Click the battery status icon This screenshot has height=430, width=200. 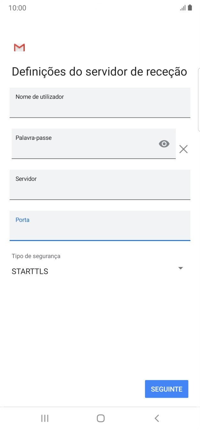[x=189, y=7]
